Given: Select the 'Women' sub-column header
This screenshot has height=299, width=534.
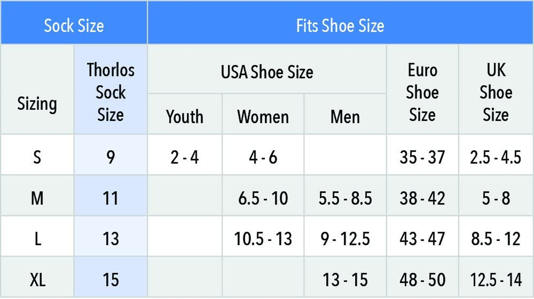Looking at the screenshot, I should (263, 116).
